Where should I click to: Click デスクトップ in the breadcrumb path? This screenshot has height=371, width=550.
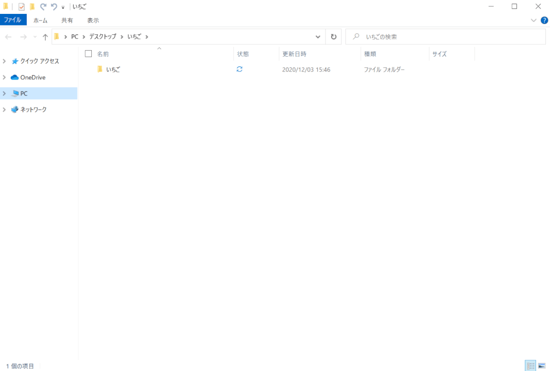[x=102, y=37]
